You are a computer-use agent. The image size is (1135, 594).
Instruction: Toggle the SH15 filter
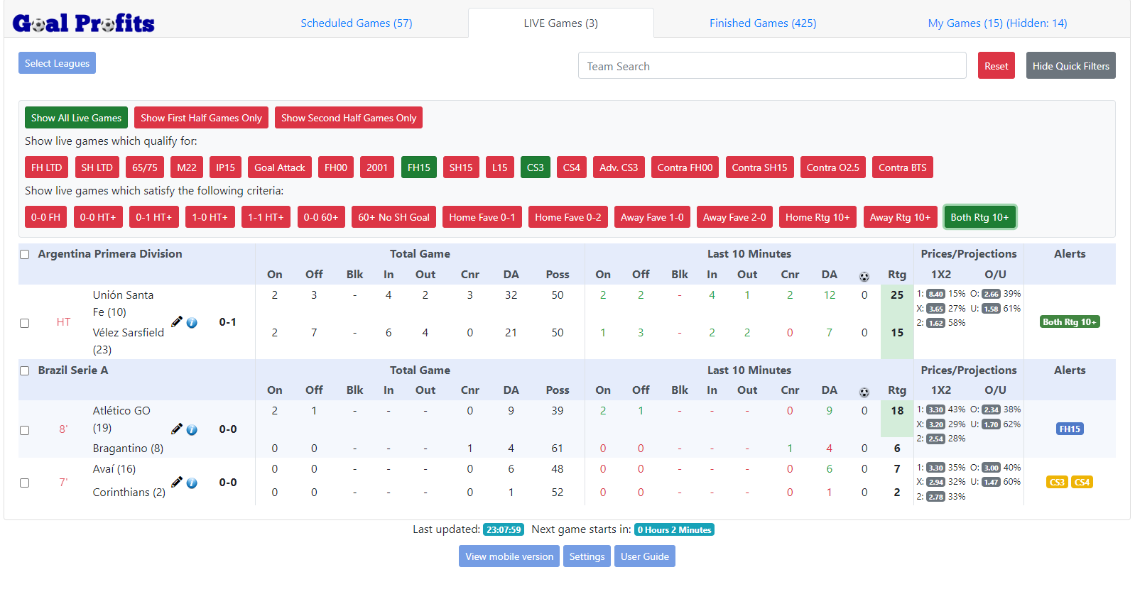point(461,167)
